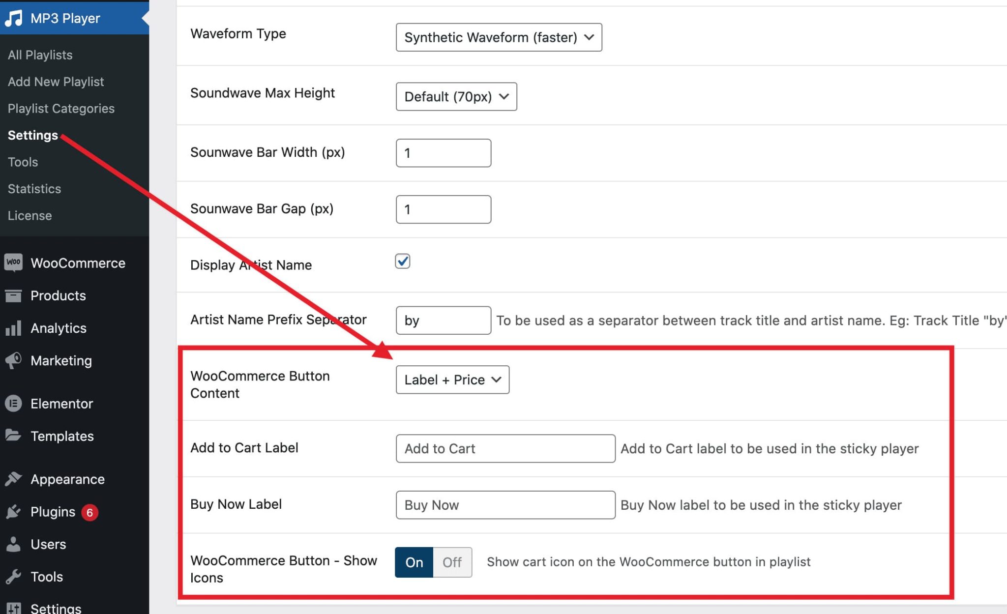The width and height of the screenshot is (1007, 614).
Task: Click 'Add to Cart label to be used' description
Action: (x=770, y=448)
